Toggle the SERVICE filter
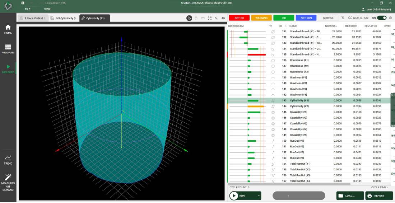Image resolution: width=395 pixels, height=203 pixels. (x=328, y=18)
